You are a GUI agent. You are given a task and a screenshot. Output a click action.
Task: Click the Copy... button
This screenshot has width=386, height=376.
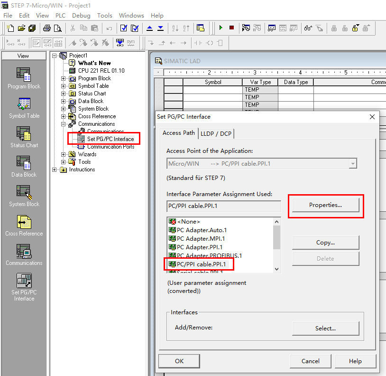pos(325,243)
